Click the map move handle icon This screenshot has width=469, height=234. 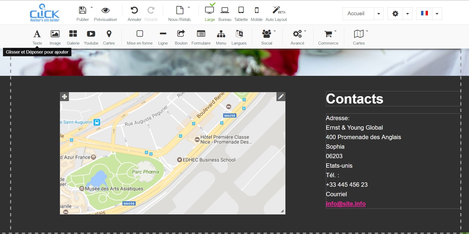pos(65,97)
